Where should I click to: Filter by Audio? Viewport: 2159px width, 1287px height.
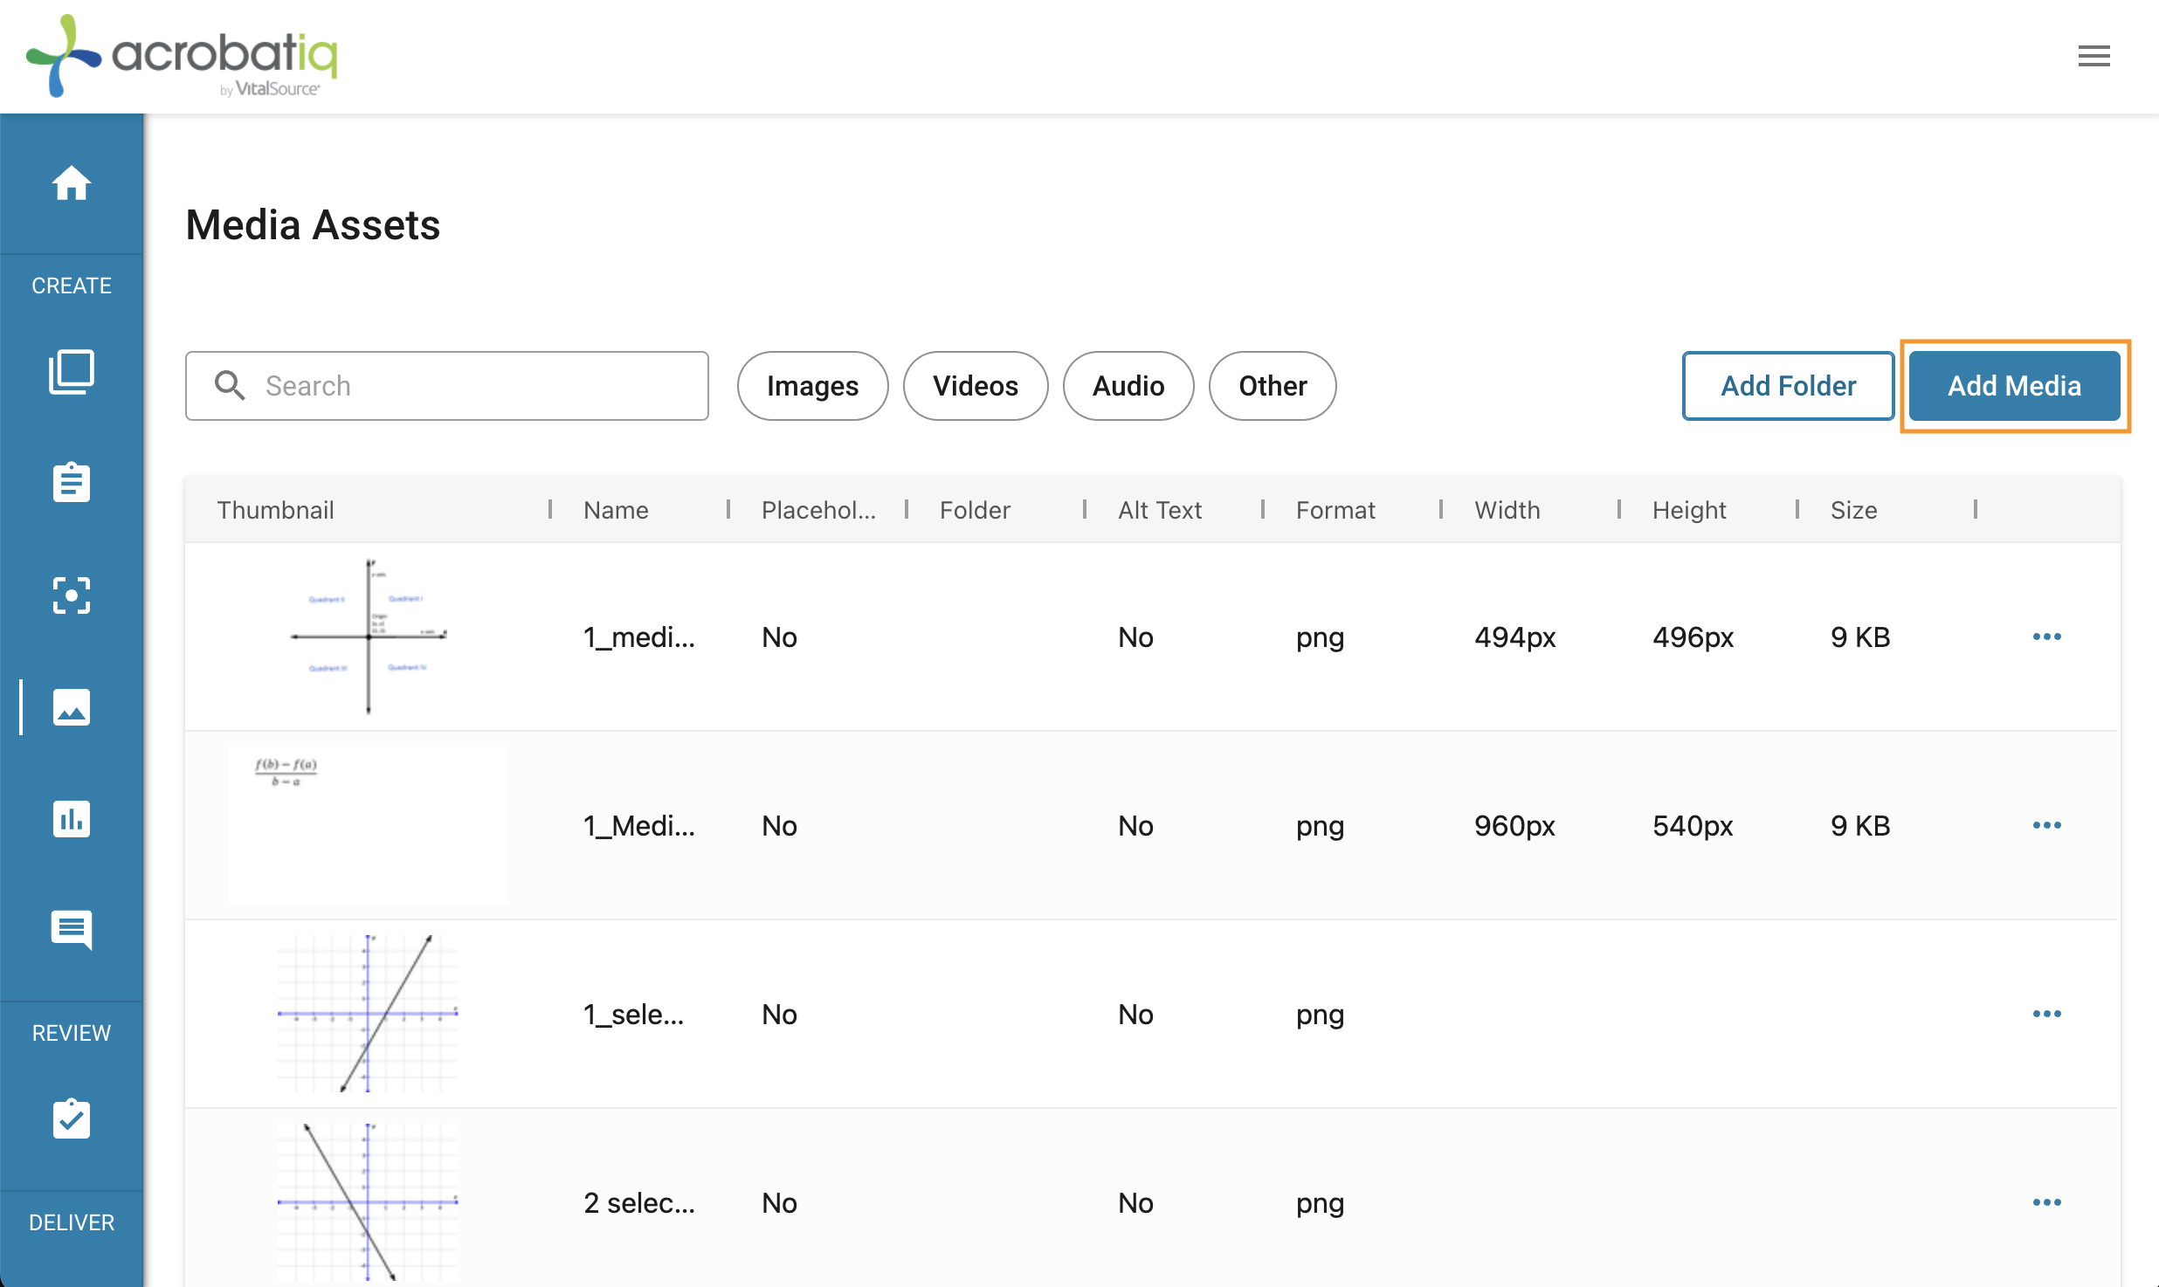point(1128,386)
